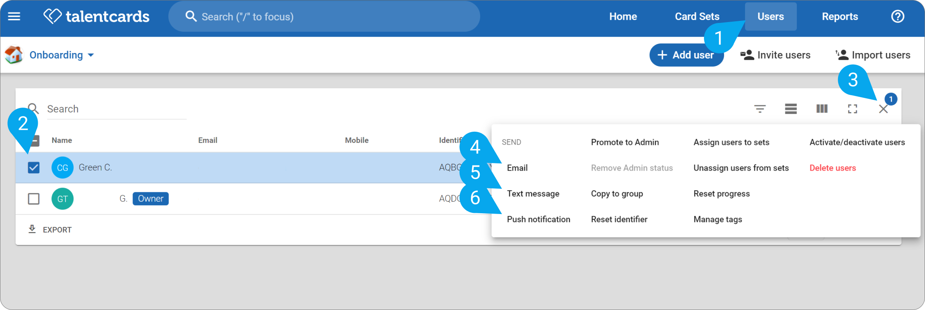Click the CG user avatar

coord(62,167)
